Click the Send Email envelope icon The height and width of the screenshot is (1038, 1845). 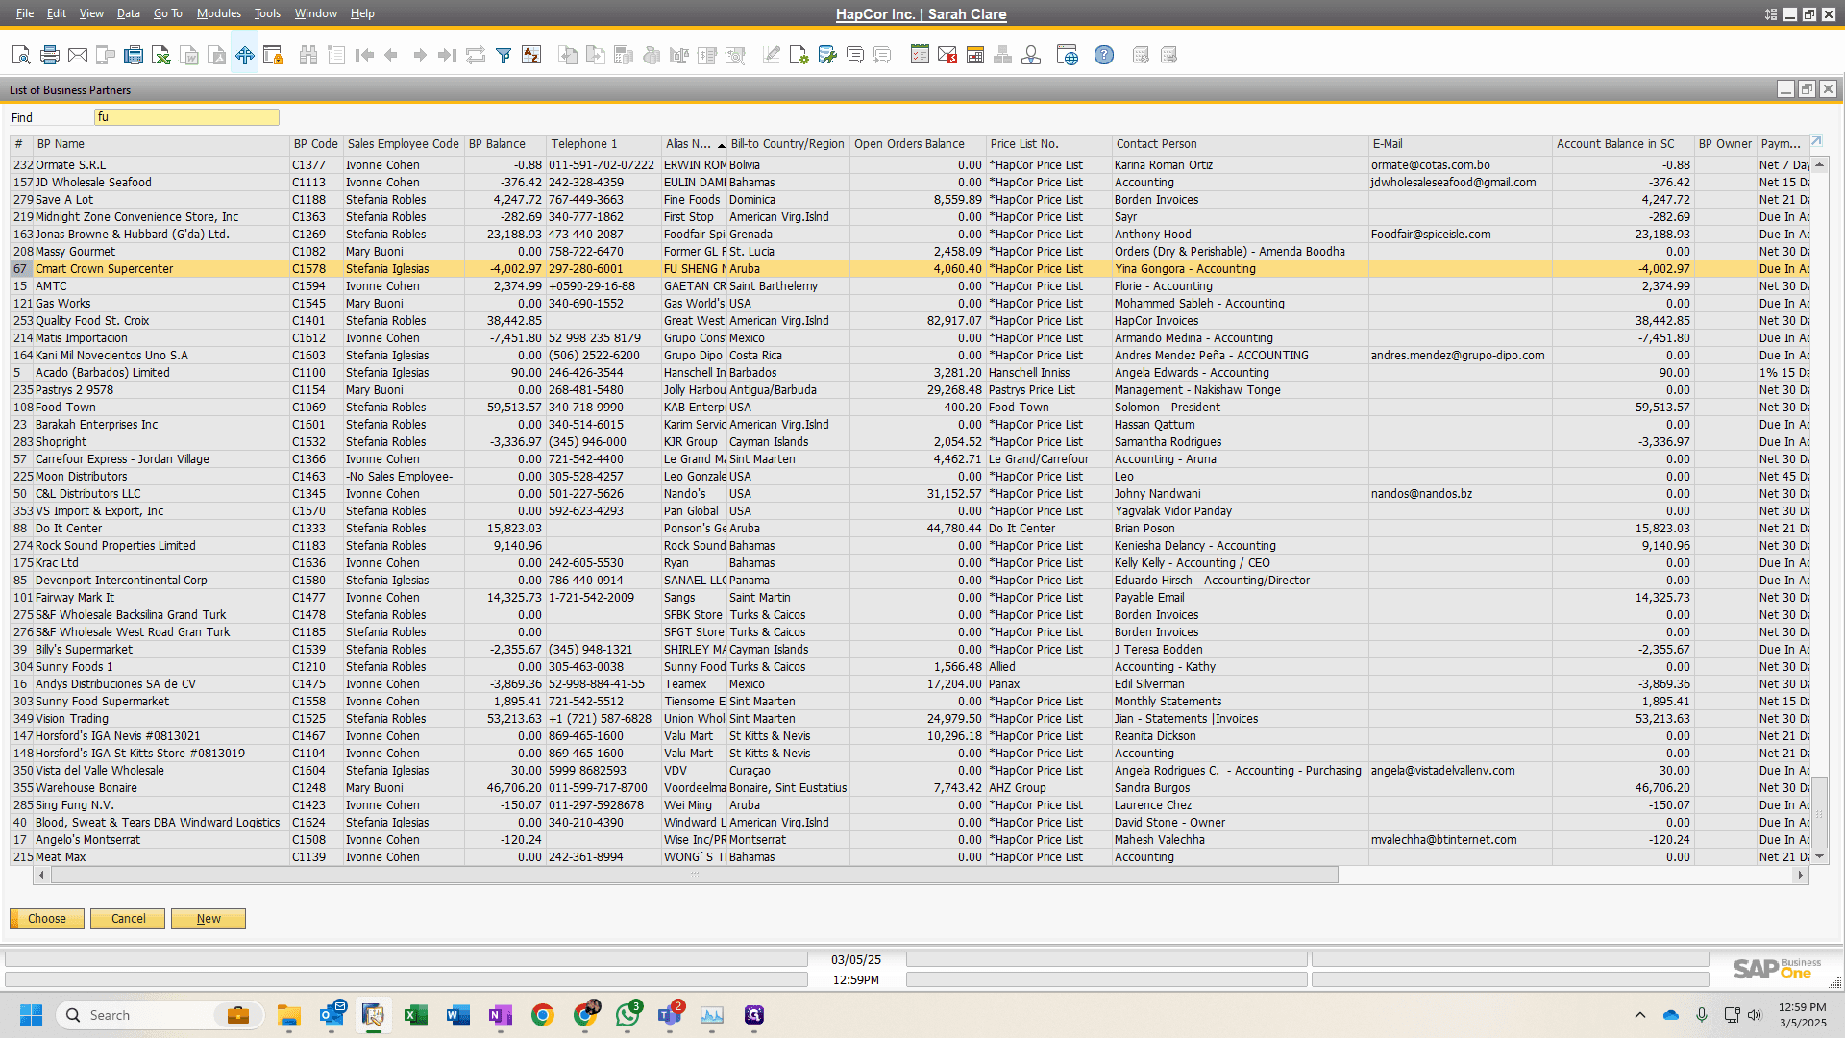click(x=78, y=55)
